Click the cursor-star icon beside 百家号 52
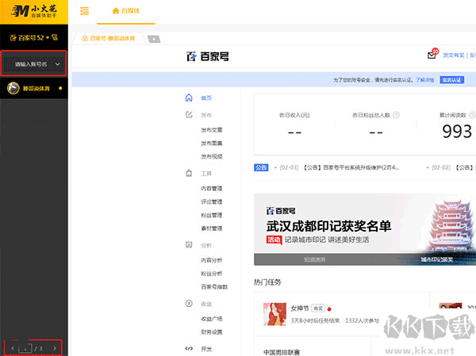Screen dimensions: 476x356 (55, 37)
